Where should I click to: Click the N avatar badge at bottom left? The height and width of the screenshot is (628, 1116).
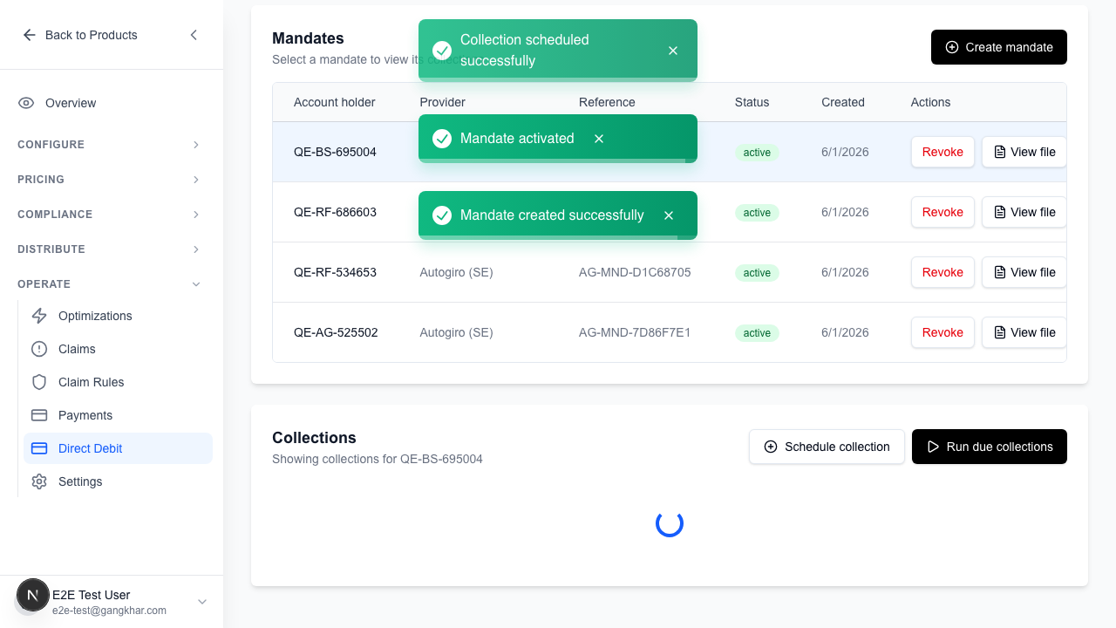tap(33, 595)
